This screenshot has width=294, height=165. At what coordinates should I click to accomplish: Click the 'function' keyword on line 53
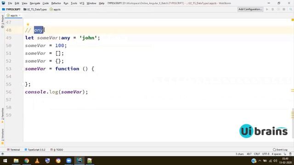point(67,69)
